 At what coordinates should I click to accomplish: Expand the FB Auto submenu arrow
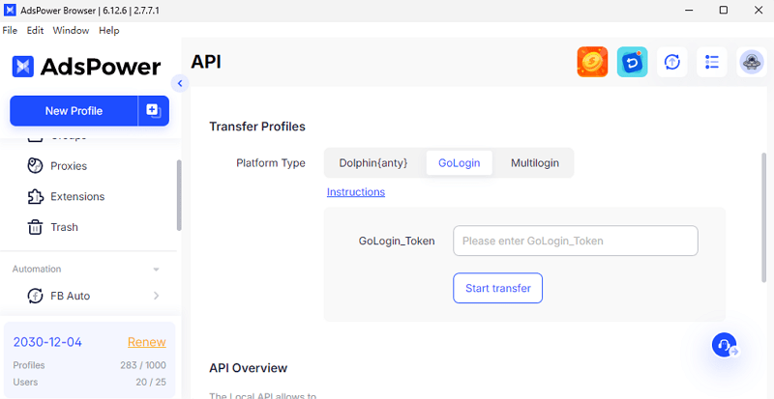tap(157, 296)
